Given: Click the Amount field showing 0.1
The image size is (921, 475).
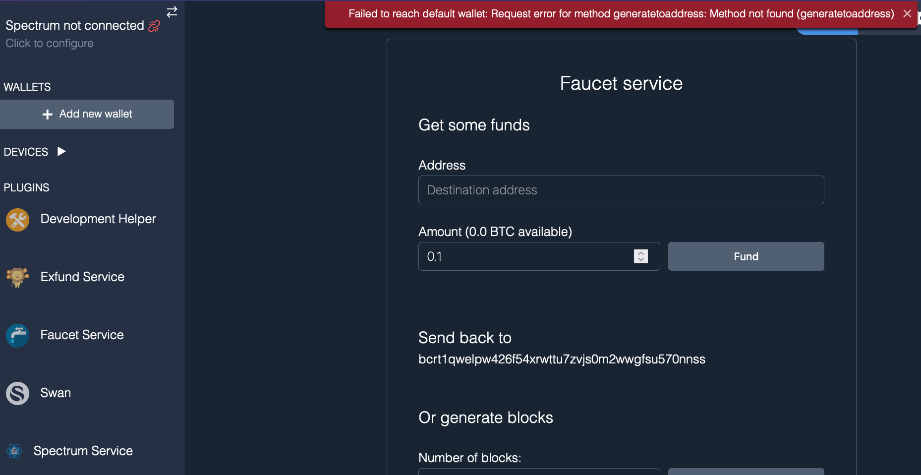Looking at the screenshot, I should click(x=525, y=256).
